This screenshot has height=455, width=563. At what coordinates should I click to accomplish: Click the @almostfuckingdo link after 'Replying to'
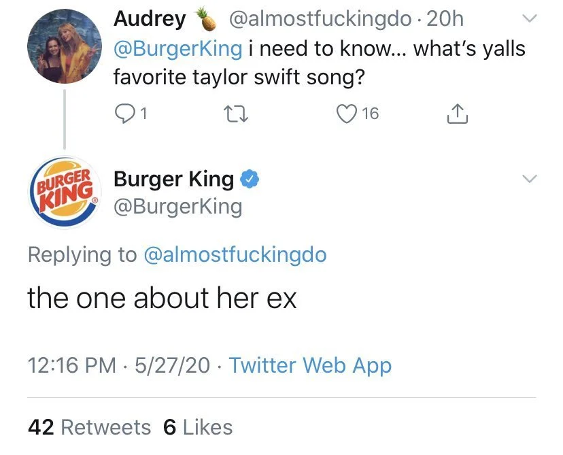coord(235,255)
